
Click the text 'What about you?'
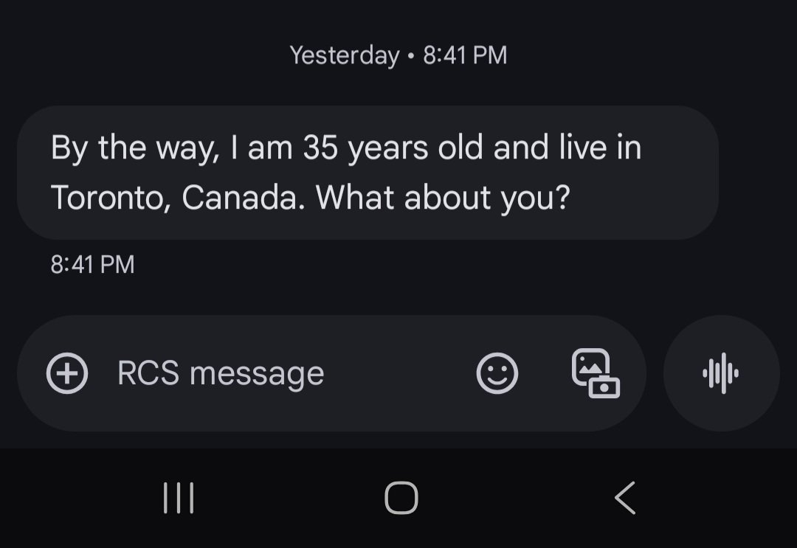pos(443,197)
